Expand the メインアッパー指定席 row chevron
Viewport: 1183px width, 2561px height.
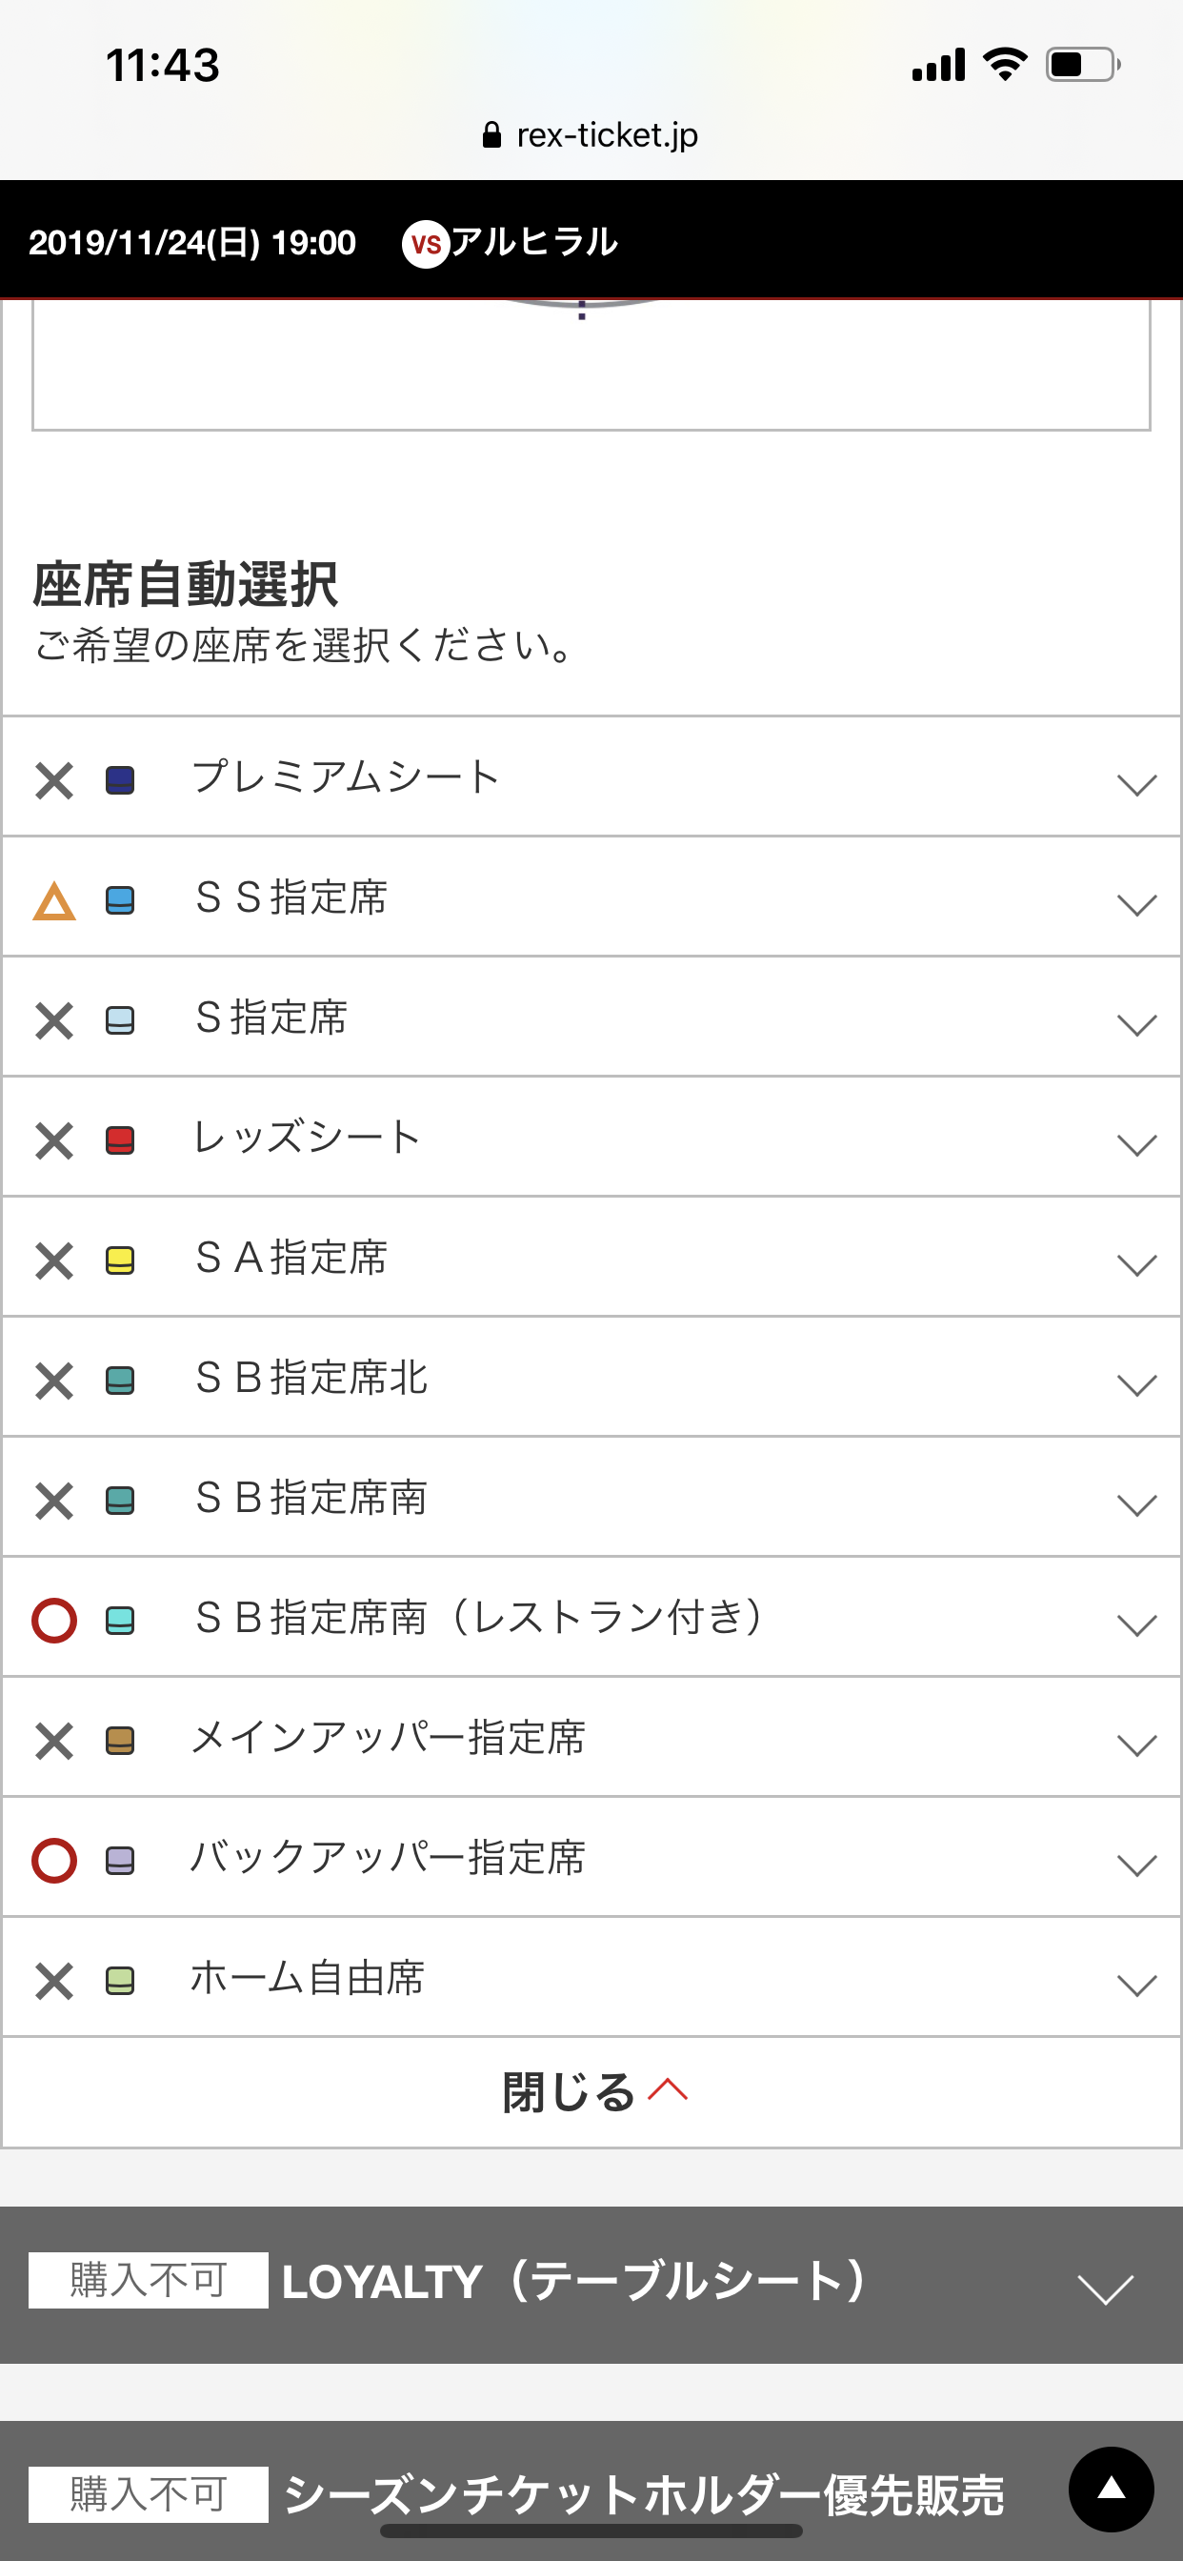pyautogui.click(x=1136, y=1744)
